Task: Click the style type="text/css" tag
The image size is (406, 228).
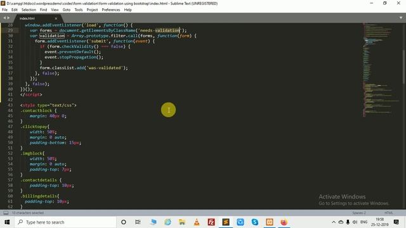Action: click(x=48, y=105)
